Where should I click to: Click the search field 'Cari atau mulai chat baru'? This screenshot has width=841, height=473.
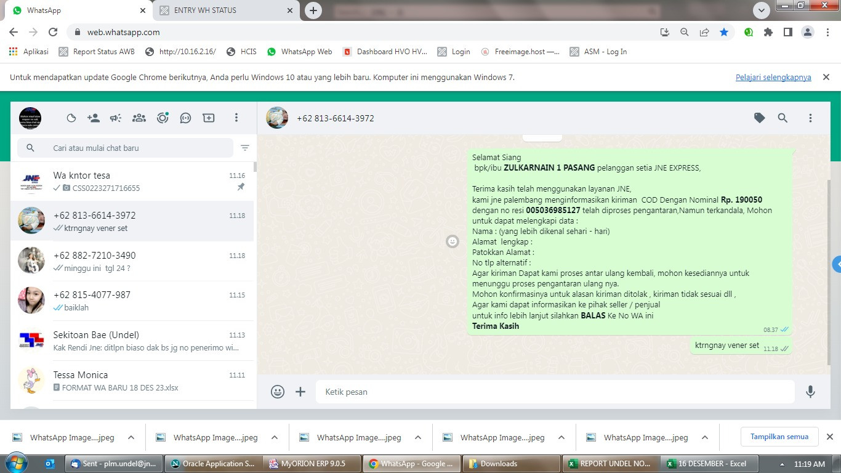coord(126,148)
